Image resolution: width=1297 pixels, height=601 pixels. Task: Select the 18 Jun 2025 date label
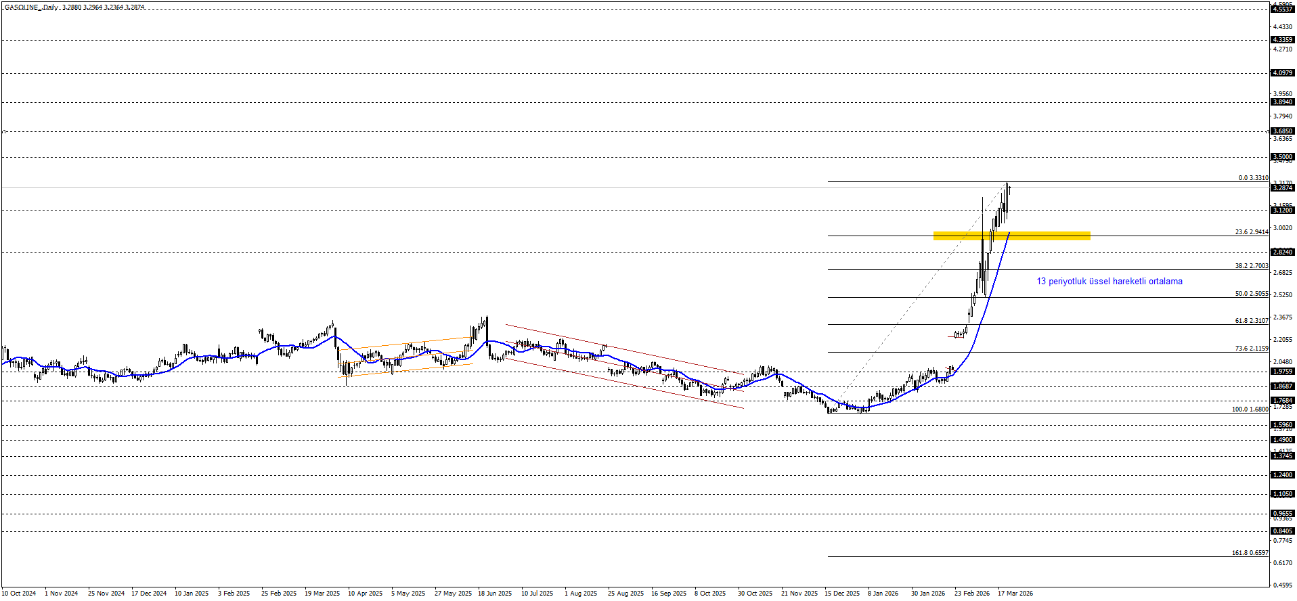pos(495,594)
